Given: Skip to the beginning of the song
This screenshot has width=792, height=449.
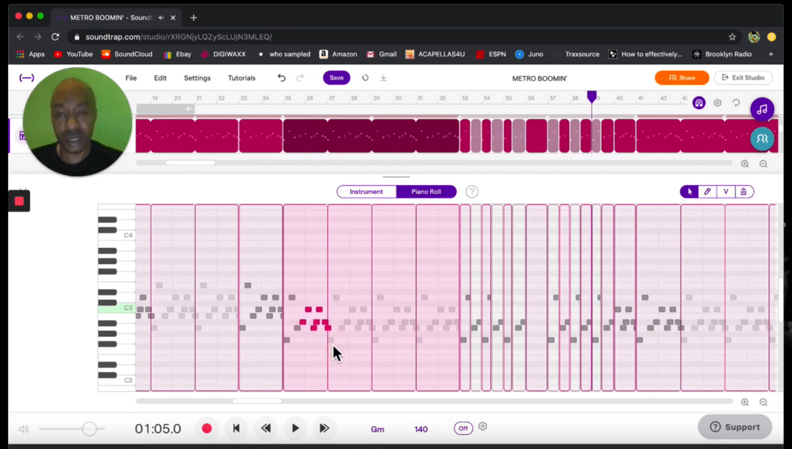Looking at the screenshot, I should tap(236, 428).
